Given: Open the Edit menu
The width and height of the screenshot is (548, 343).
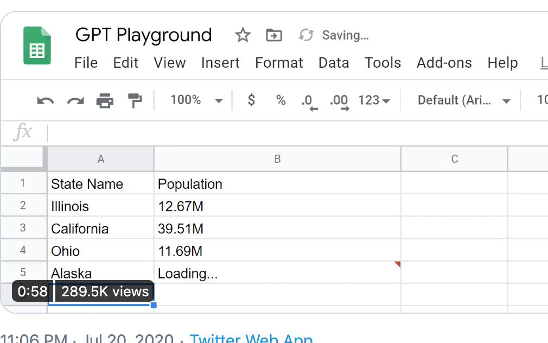Looking at the screenshot, I should pyautogui.click(x=125, y=63).
